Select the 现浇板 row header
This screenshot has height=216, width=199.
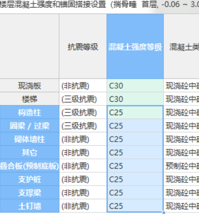[x=30, y=86]
